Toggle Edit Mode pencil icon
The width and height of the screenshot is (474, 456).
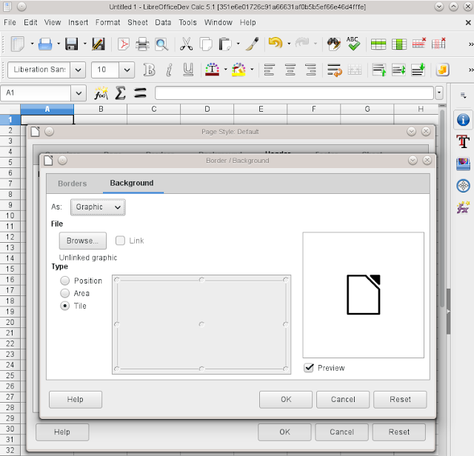[x=99, y=44]
